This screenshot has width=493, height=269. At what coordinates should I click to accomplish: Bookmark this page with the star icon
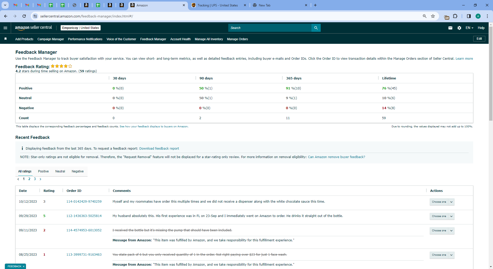(x=433, y=16)
